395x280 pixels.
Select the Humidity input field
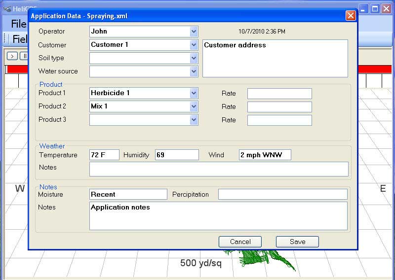click(x=177, y=155)
